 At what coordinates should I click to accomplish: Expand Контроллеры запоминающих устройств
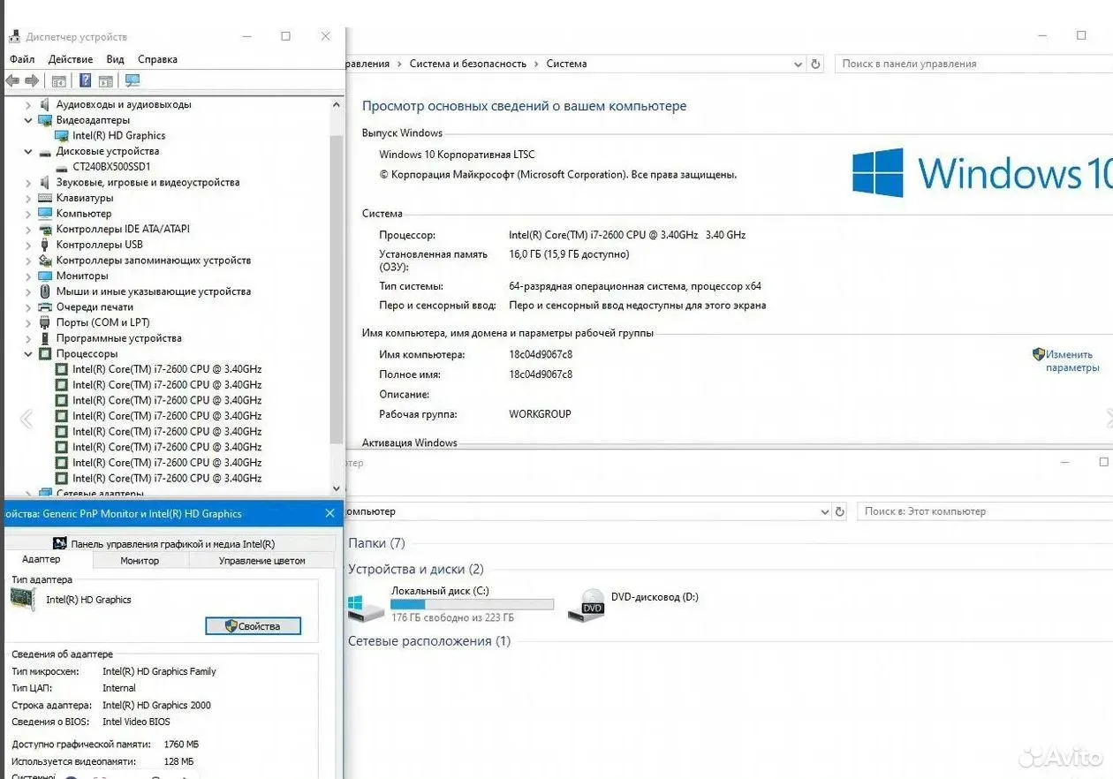(x=28, y=261)
